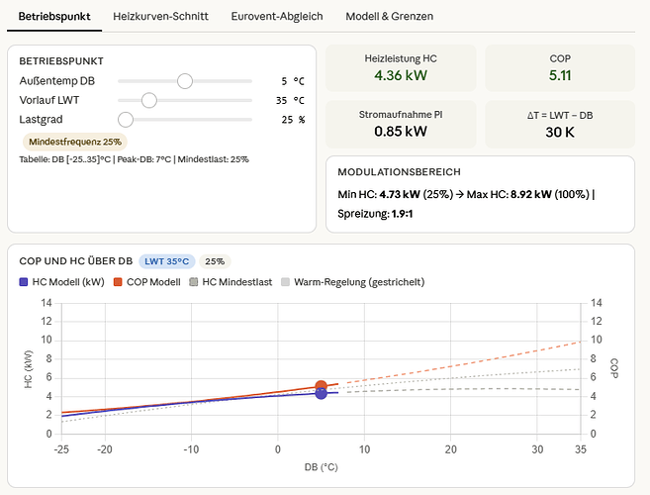Click the Außentemp DB slider handle
Image resolution: width=650 pixels, height=495 pixels.
(185, 81)
